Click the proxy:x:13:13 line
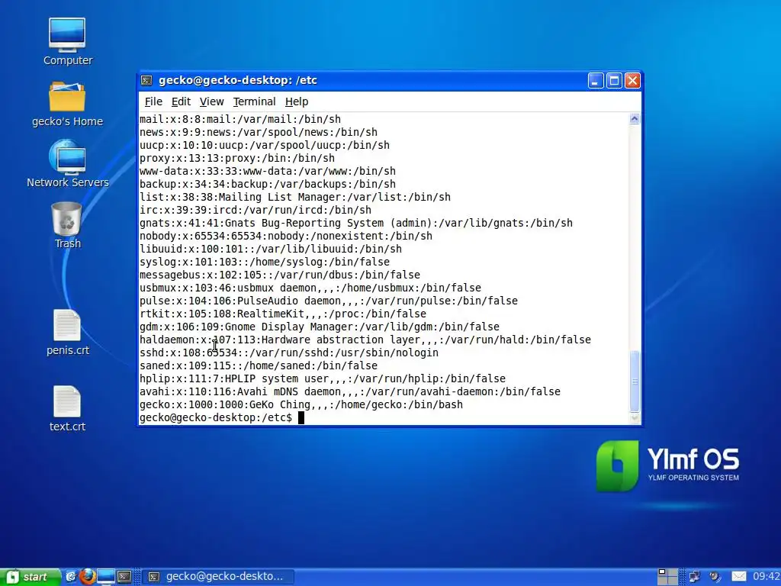Image resolution: width=781 pixels, height=586 pixels. click(x=237, y=158)
